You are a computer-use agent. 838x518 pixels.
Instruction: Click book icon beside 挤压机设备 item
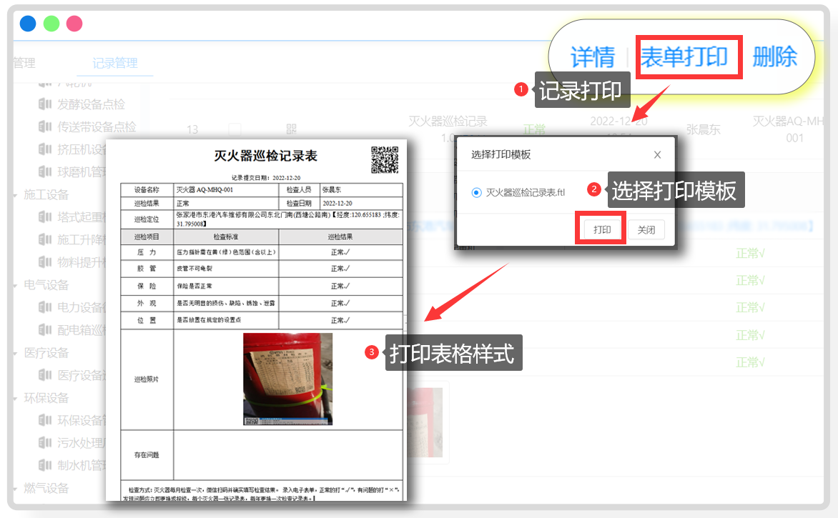click(45, 149)
